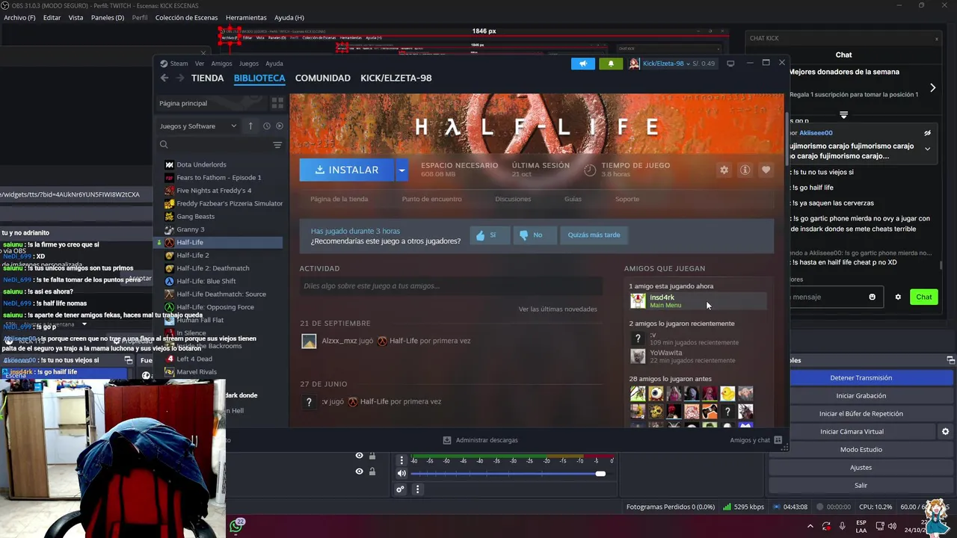Toggle visibility eye of upper OBS source
957x538 pixels.
[x=360, y=456]
